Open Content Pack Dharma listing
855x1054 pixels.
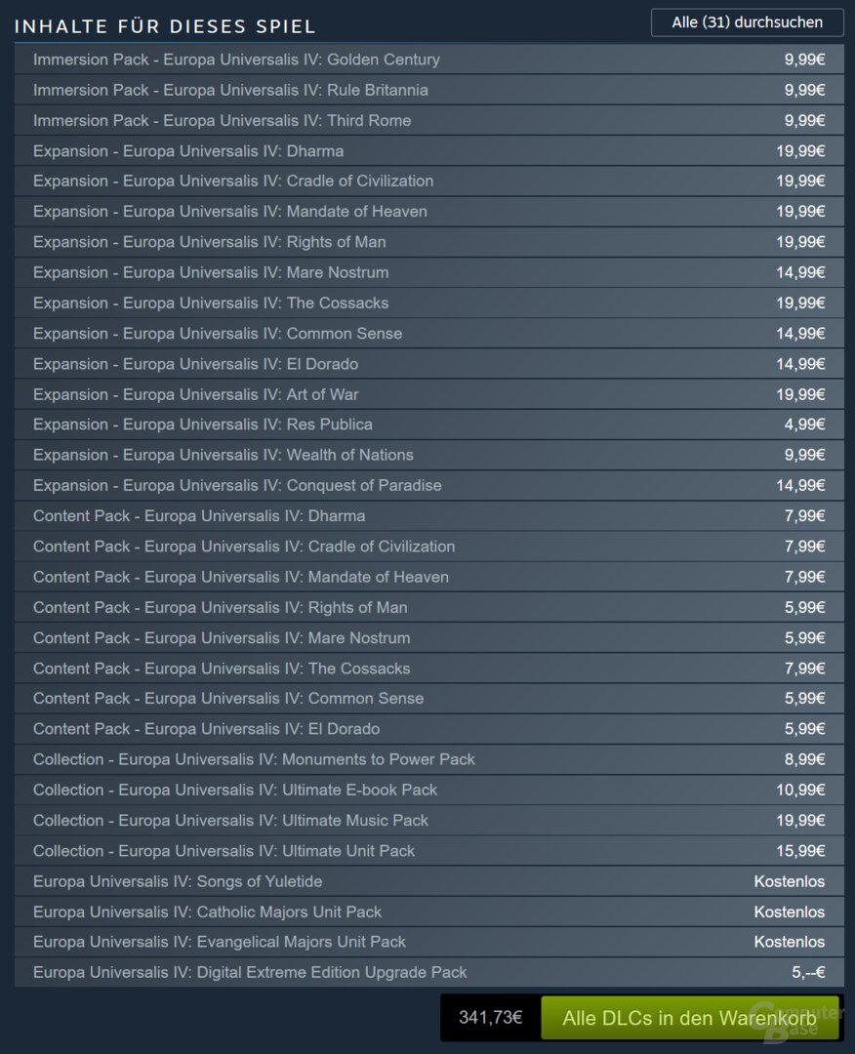[x=428, y=516]
